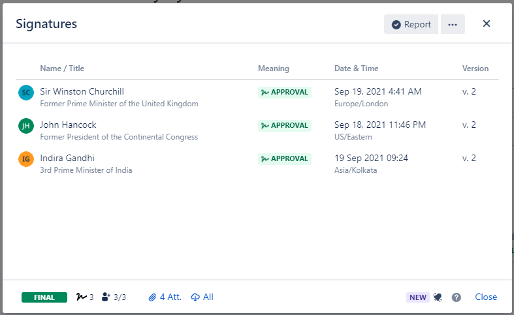
Task: Click the download All link
Action: [202, 297]
